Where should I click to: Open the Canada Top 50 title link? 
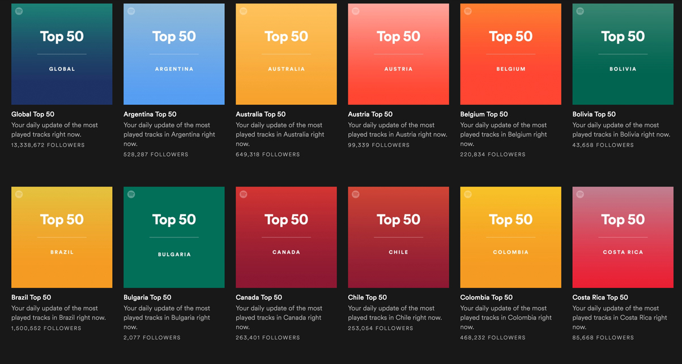pos(259,297)
